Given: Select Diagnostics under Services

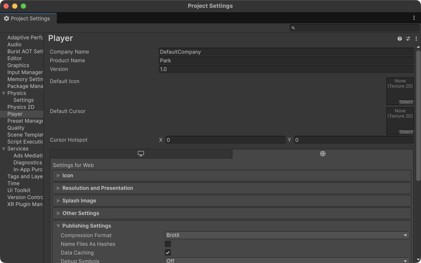Looking at the screenshot, I should coord(28,163).
